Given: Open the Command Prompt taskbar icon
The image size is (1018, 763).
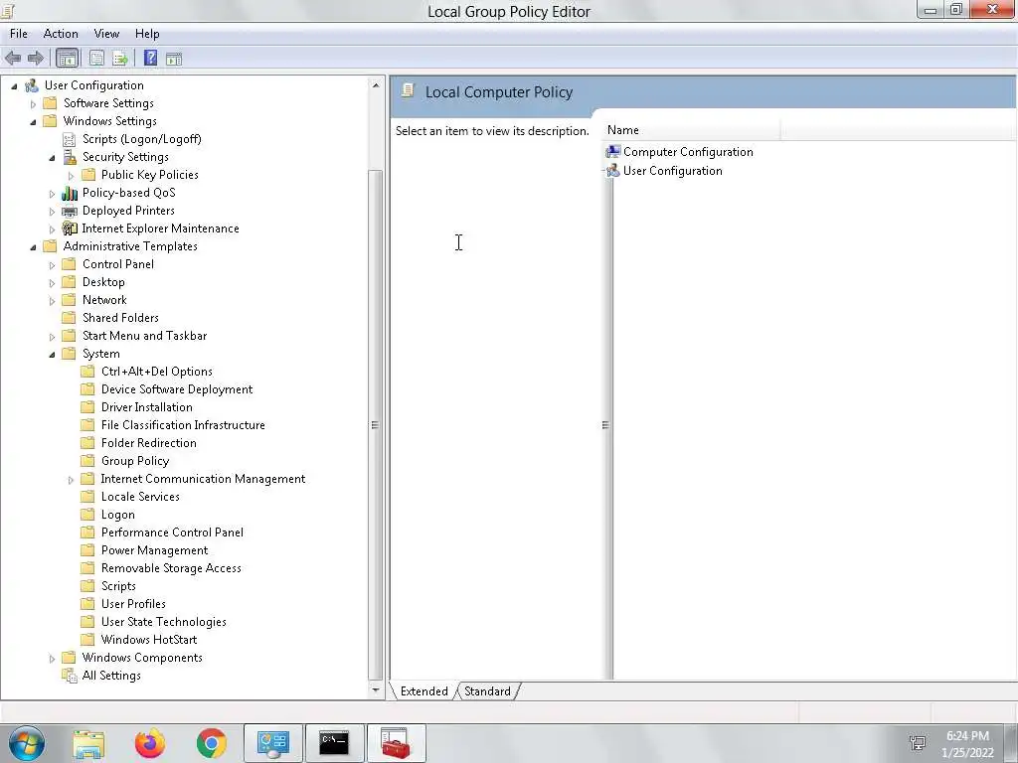Looking at the screenshot, I should coord(334,743).
